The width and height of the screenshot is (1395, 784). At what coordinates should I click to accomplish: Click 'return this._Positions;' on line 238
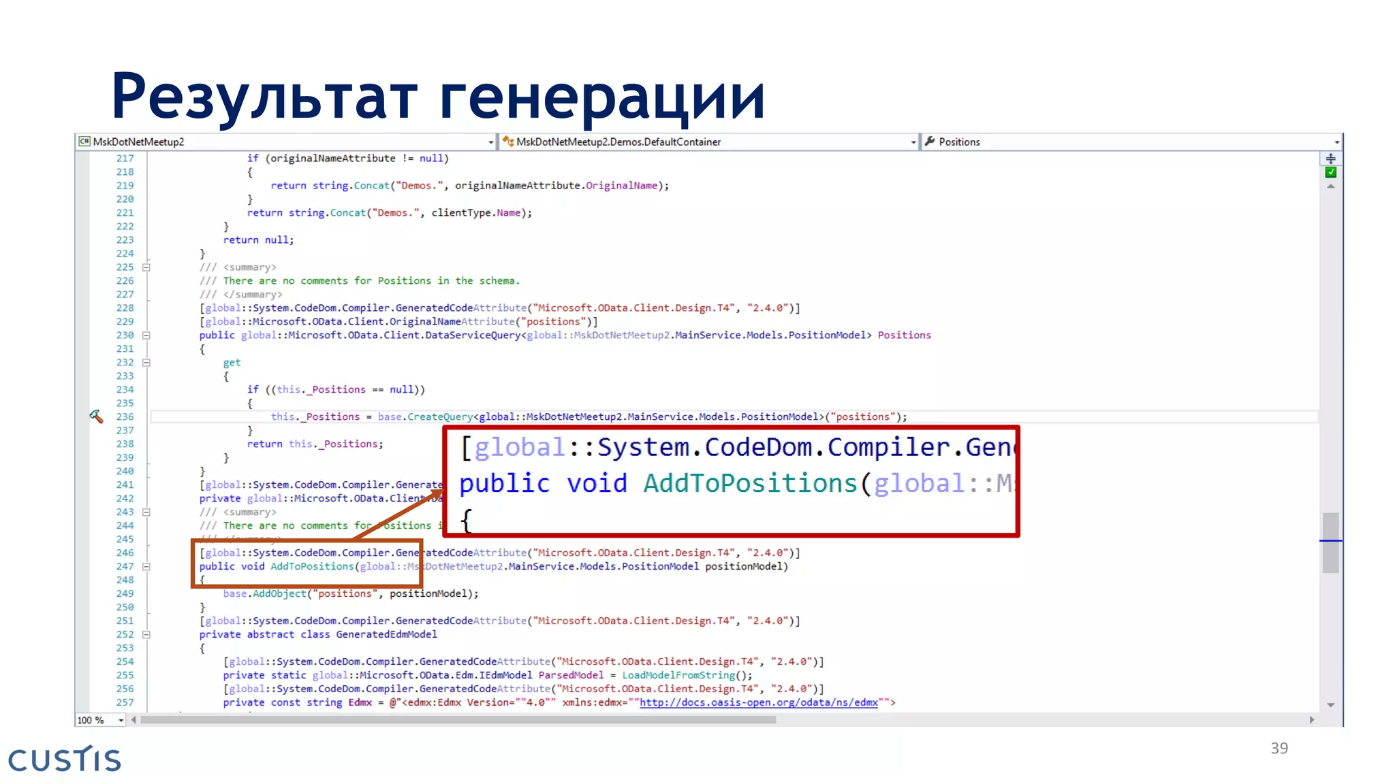point(315,444)
